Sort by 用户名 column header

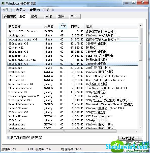(51, 26)
